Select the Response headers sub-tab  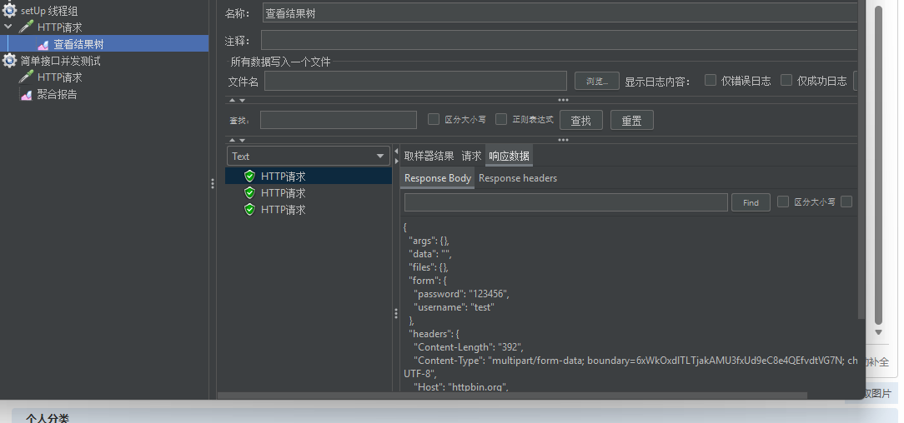518,178
